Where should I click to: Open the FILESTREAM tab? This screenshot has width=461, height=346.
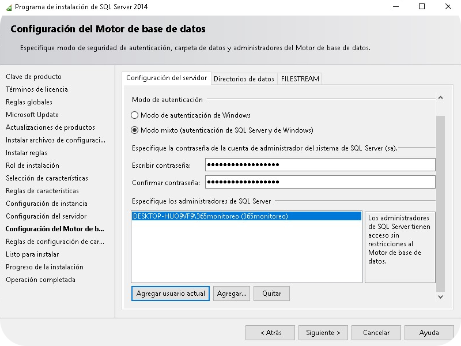click(300, 78)
